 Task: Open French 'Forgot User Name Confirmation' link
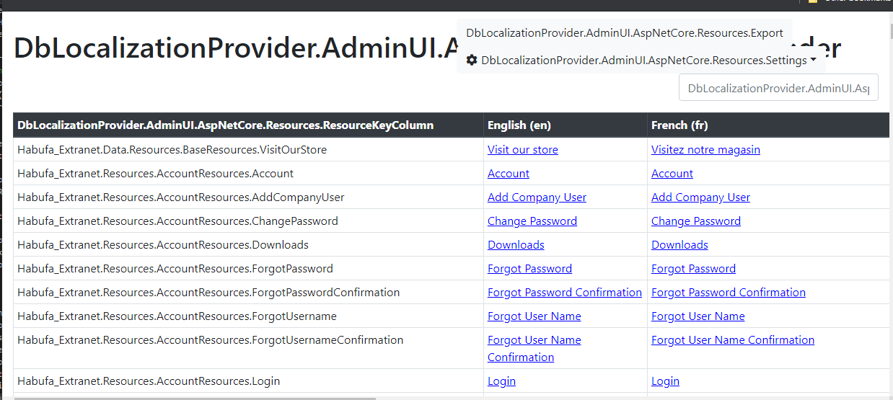point(733,340)
